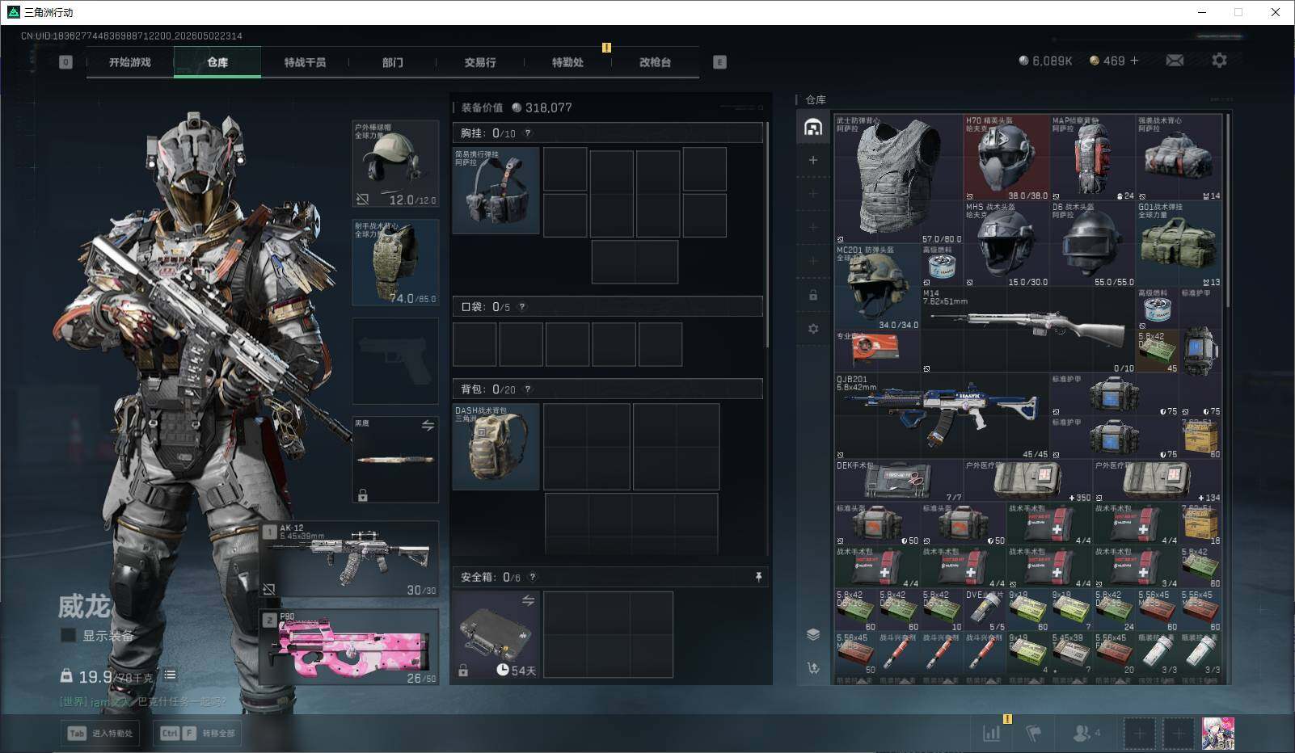Select the 简易携行弹挂 chest rig
Screen dimensions: 1295x753
[x=496, y=191]
